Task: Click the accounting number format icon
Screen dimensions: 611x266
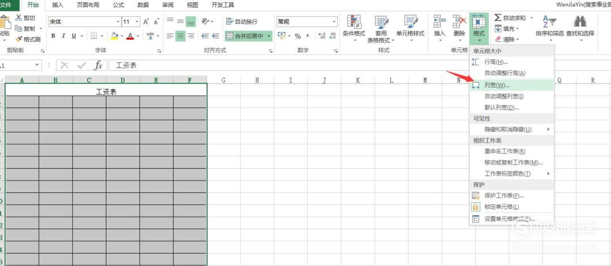Action: point(282,36)
